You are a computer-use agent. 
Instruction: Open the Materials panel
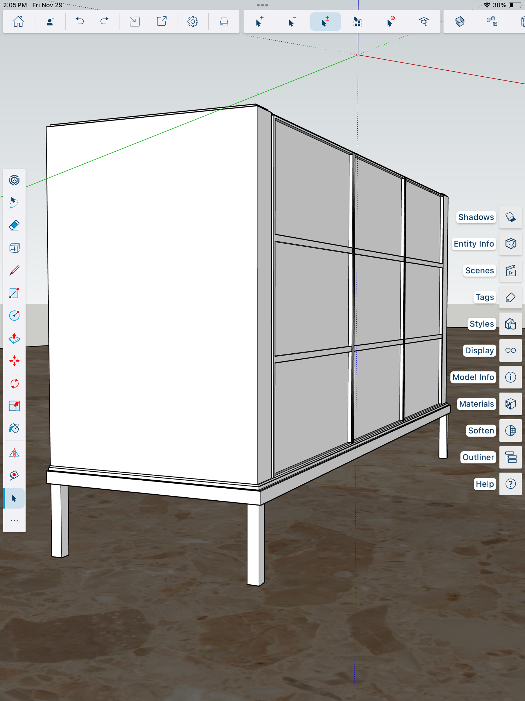pos(511,404)
